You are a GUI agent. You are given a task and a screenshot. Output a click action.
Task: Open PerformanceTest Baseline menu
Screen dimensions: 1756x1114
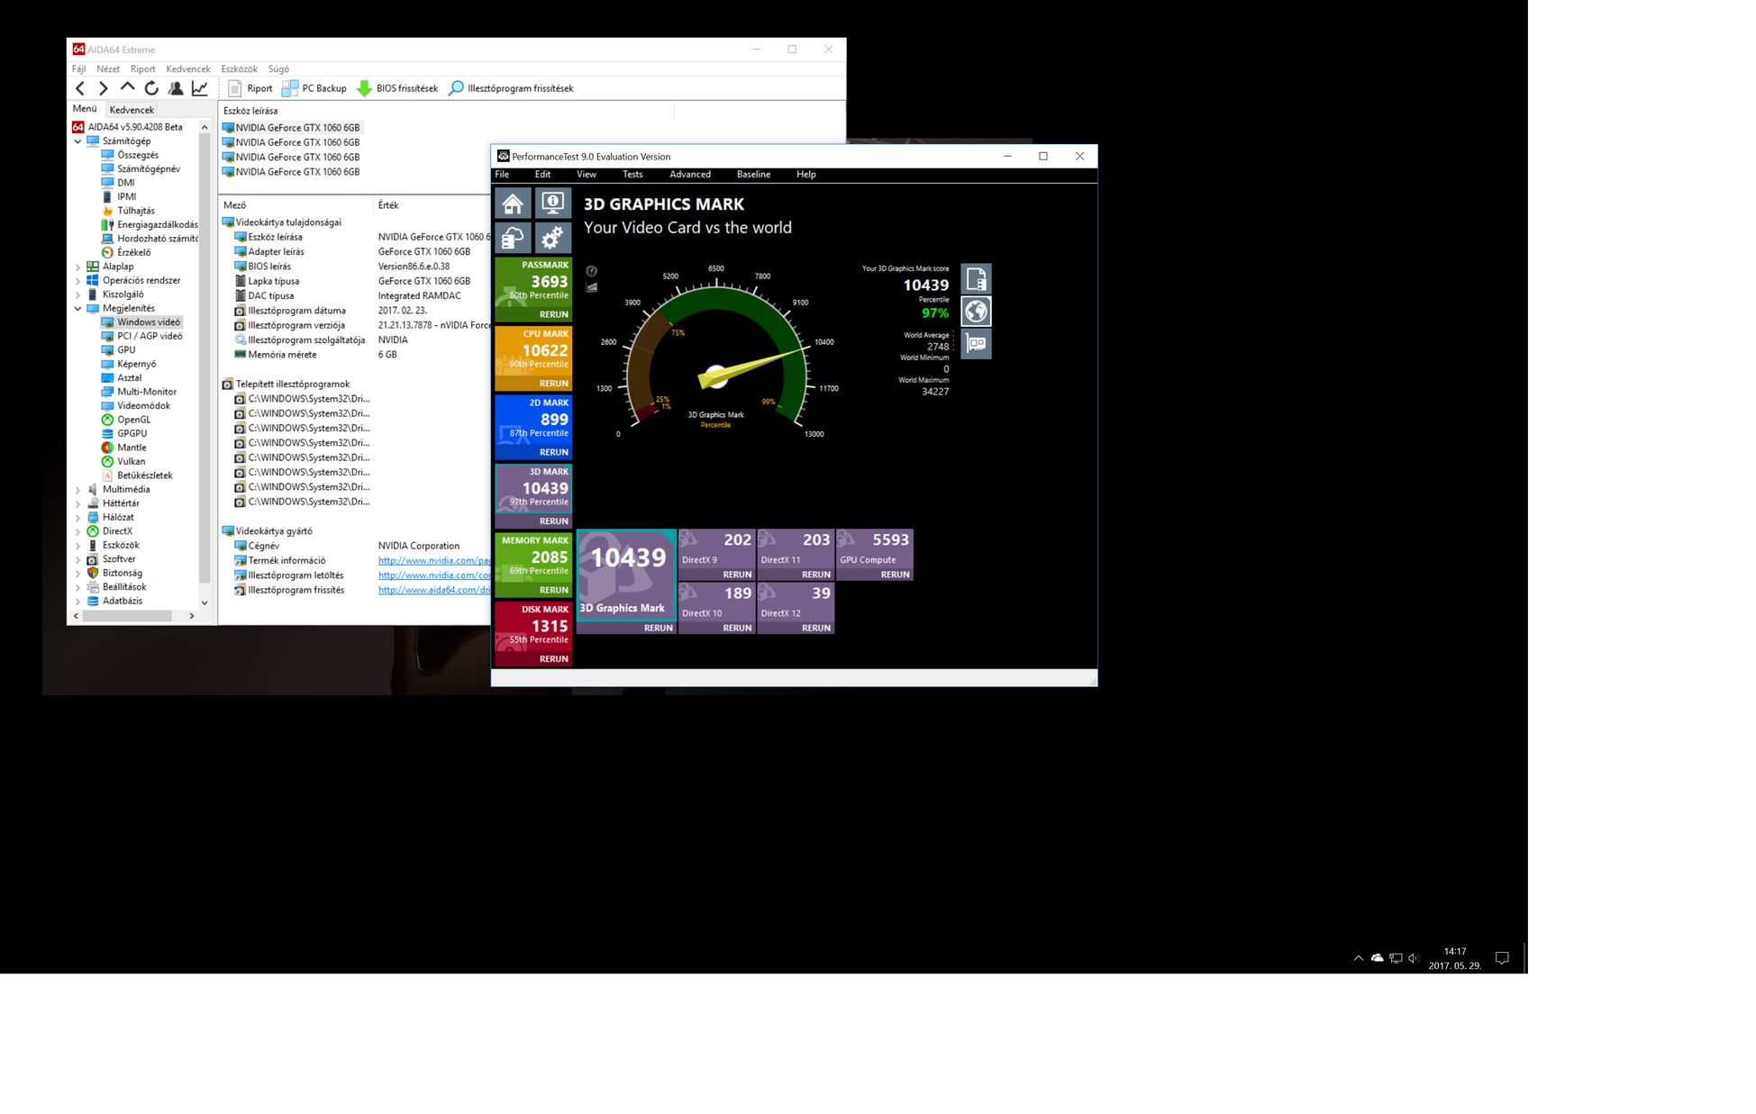point(753,175)
